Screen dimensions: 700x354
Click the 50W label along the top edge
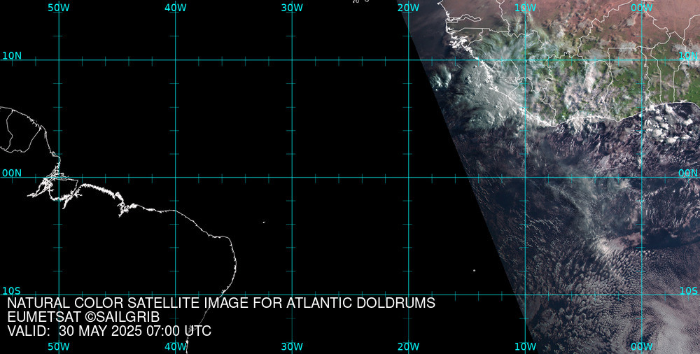59,8
